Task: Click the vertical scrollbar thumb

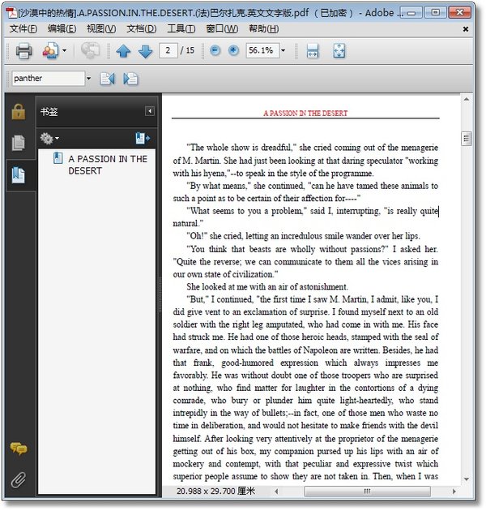Action: [467, 139]
